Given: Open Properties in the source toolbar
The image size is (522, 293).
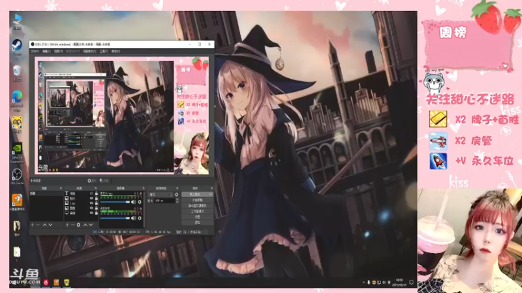Looking at the screenshot, I should (92, 181).
